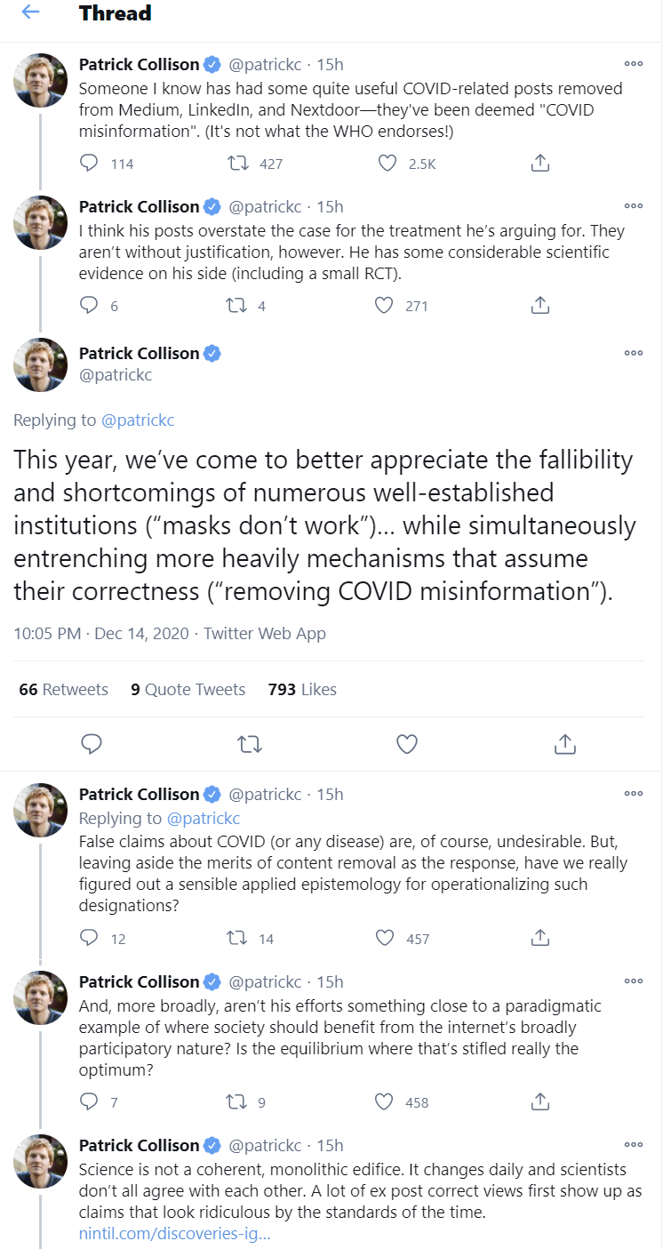
Task: Share the first tweet about Medium posts
Action: click(539, 164)
